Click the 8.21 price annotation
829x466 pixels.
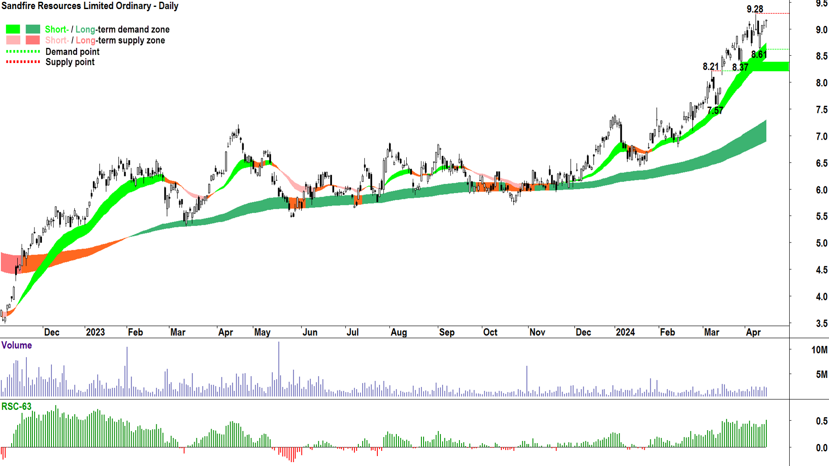tap(711, 66)
